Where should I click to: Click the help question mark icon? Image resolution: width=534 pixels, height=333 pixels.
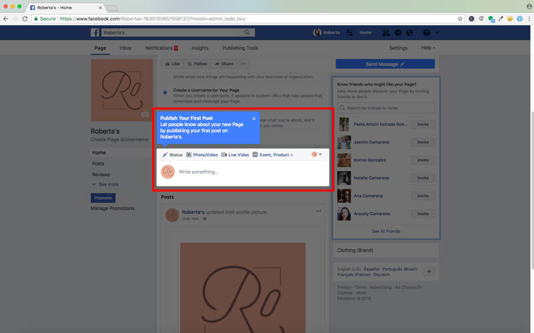pos(427,33)
